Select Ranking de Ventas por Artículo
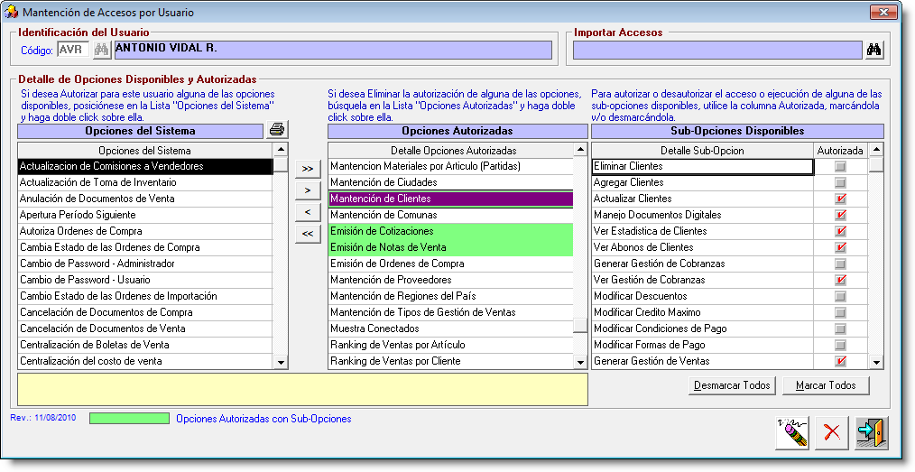The height and width of the screenshot is (472, 915). coord(450,345)
